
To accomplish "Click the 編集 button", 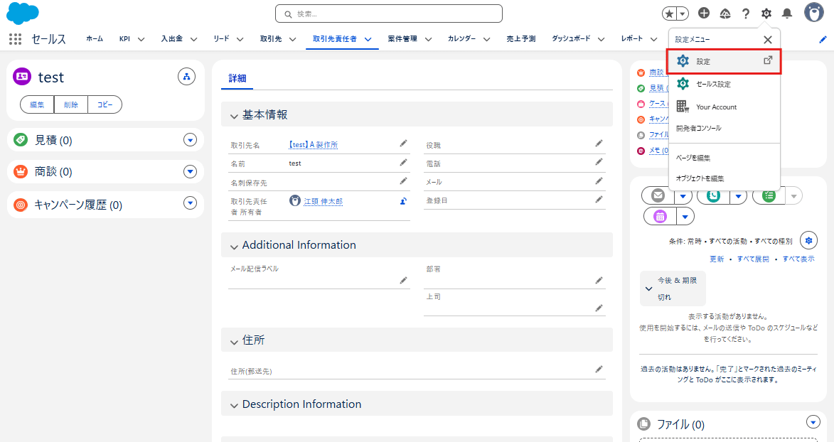I will point(37,104).
